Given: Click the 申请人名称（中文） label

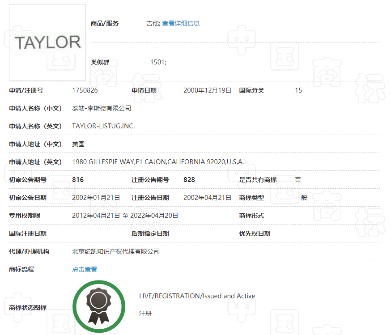Looking at the screenshot, I should [x=35, y=108].
